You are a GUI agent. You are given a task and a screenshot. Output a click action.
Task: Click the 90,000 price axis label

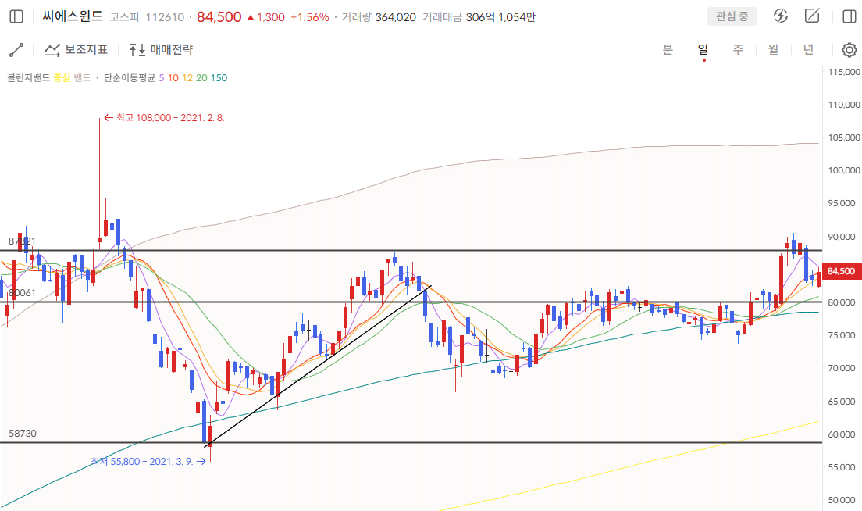tap(842, 237)
